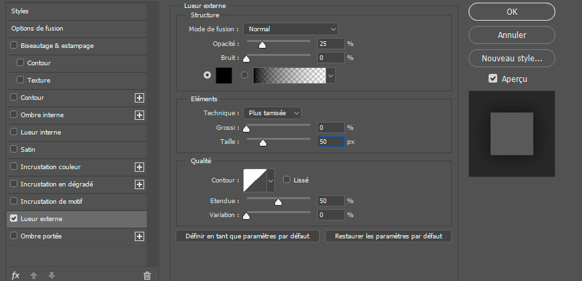The height and width of the screenshot is (281, 582).
Task: Click plus icon beside Ombre portée
Action: point(139,236)
